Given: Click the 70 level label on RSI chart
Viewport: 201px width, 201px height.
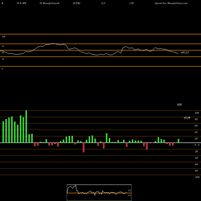Looking at the screenshot, I should tap(3, 46).
